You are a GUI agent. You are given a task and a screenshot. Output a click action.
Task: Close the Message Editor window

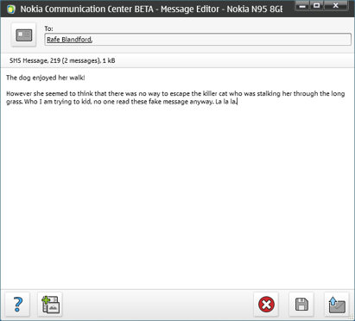coord(335,5)
